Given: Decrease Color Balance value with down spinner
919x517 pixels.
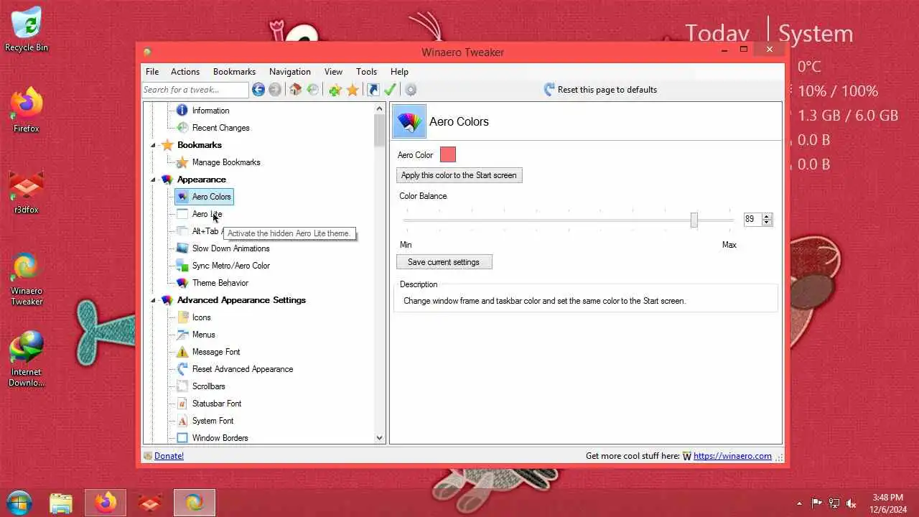Looking at the screenshot, I should pyautogui.click(x=767, y=223).
